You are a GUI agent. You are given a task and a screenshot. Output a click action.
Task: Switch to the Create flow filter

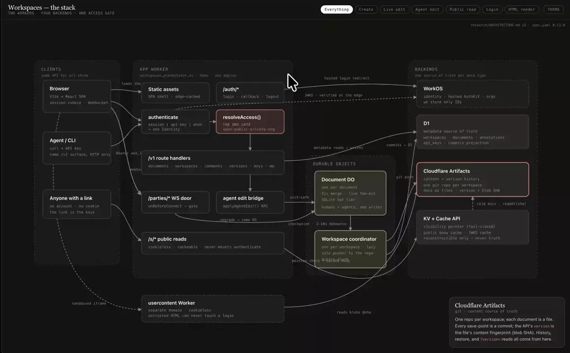click(x=366, y=9)
